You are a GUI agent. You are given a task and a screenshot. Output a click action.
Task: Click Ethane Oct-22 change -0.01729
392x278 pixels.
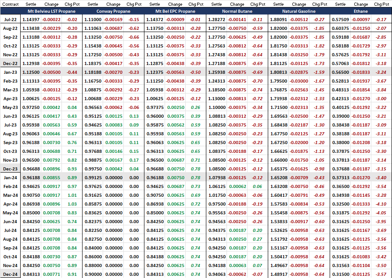[x=361, y=46]
